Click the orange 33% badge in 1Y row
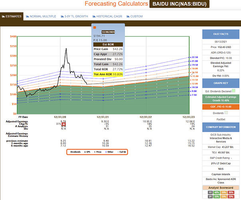241x200 pixels. [x=223, y=192]
